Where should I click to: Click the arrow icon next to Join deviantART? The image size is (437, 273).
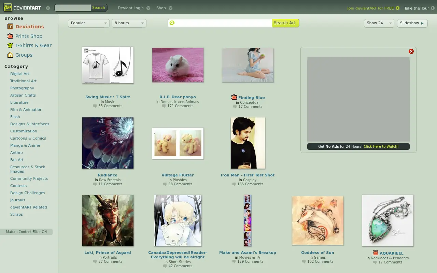[397, 8]
